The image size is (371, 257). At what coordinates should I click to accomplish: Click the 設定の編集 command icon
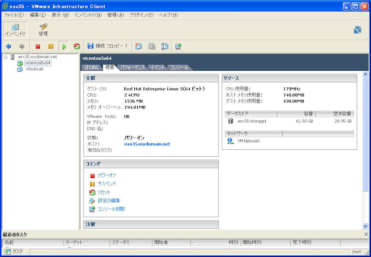(x=92, y=201)
